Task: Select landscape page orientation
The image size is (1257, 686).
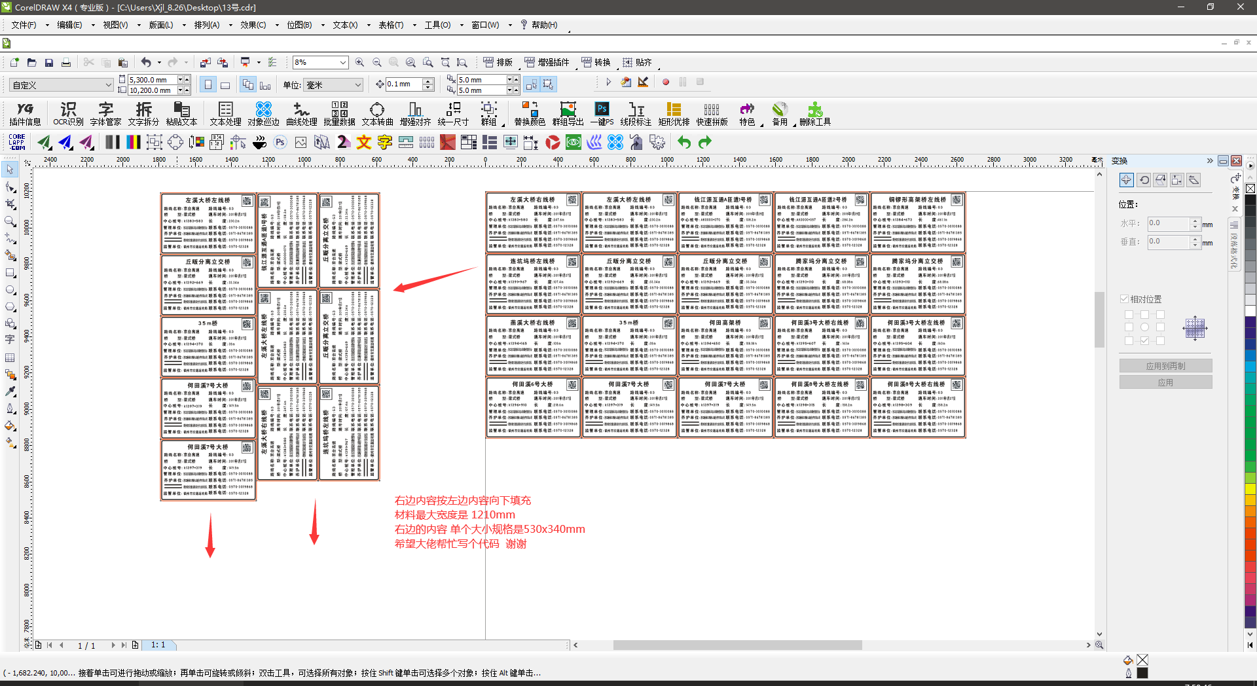Action: point(225,84)
